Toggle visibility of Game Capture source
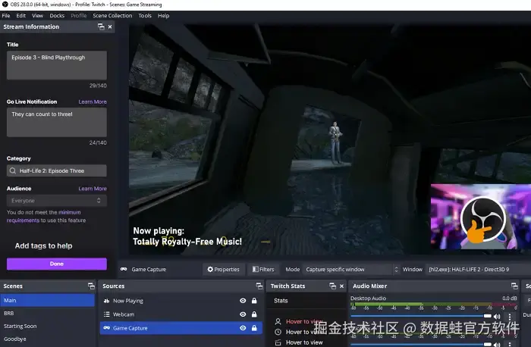 pyautogui.click(x=243, y=328)
